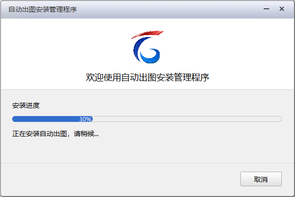The width and height of the screenshot is (295, 197).
Task: Click the 取消 cancel button
Action: 261,179
